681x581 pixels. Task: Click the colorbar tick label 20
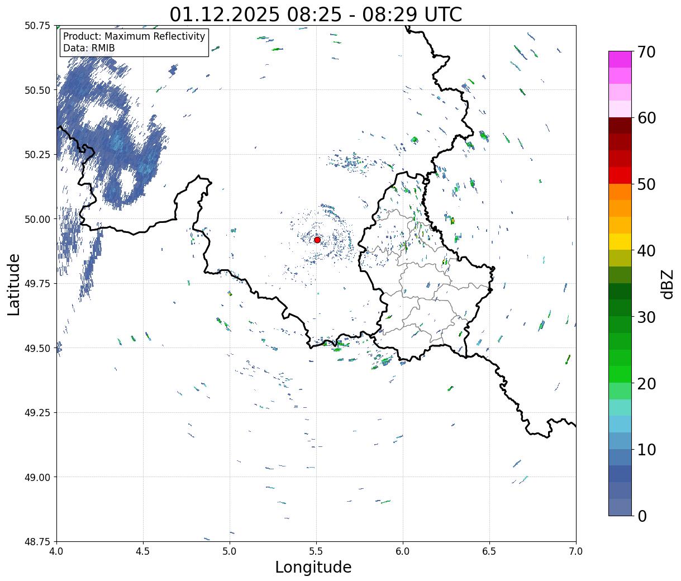coord(646,383)
